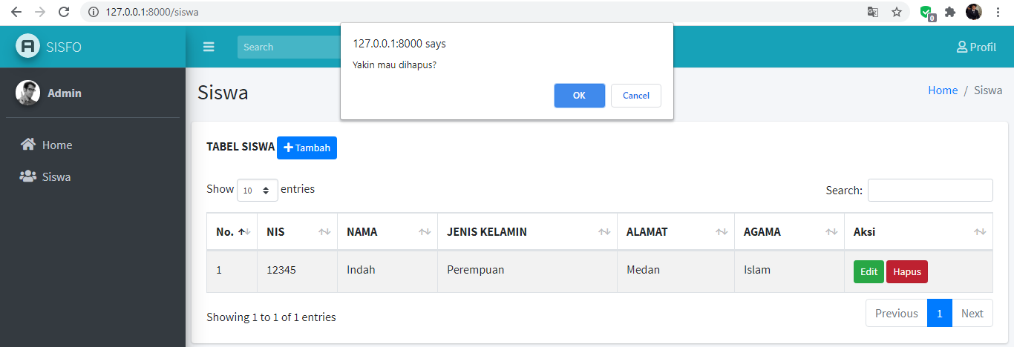1014x347 pixels.
Task: Click SISFO brand text
Action: pos(64,47)
